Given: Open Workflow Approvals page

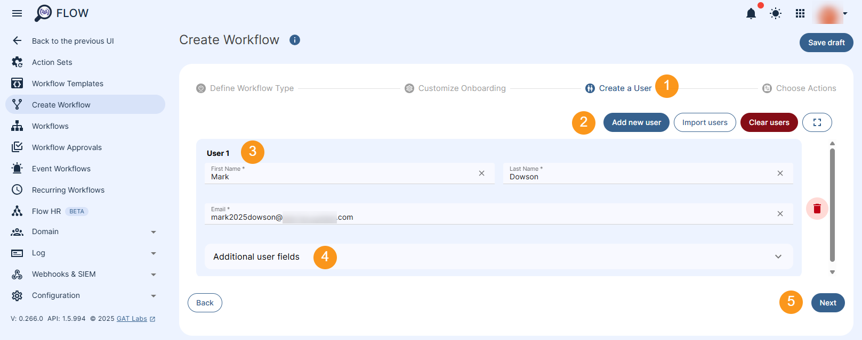Looking at the screenshot, I should [67, 147].
